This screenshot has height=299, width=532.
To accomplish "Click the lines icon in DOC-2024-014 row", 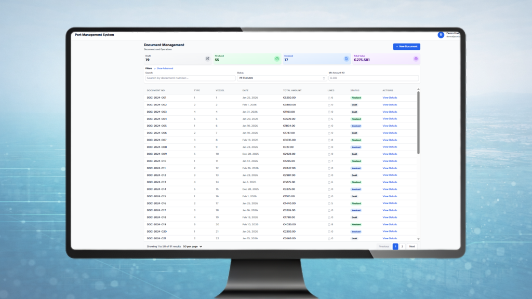I will (x=329, y=189).
